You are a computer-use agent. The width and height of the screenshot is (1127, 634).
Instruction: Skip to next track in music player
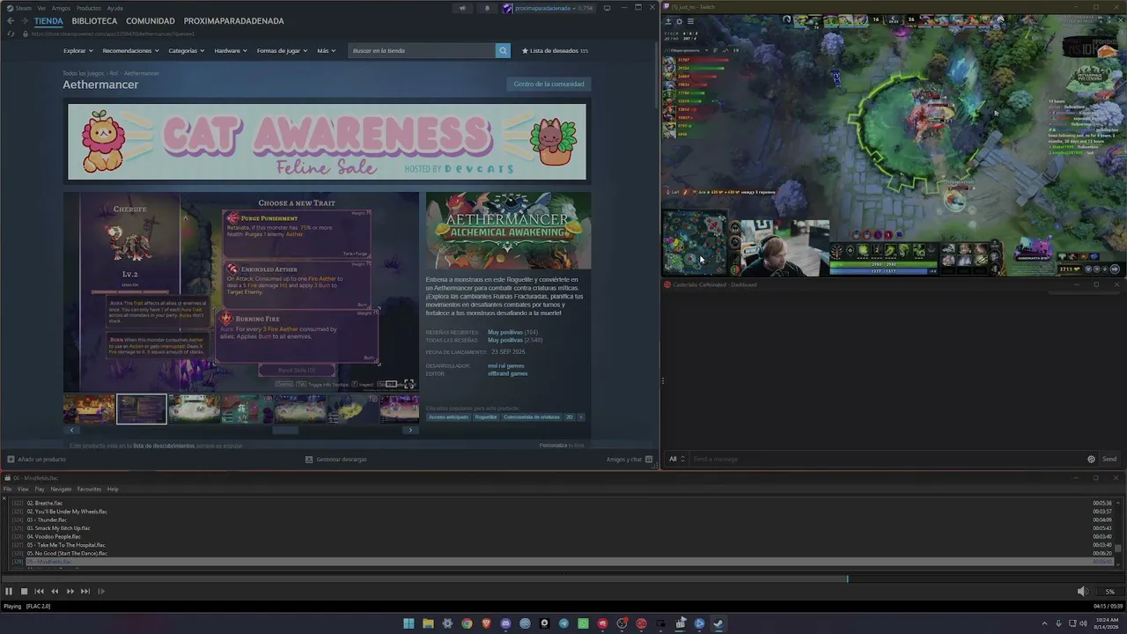(85, 592)
